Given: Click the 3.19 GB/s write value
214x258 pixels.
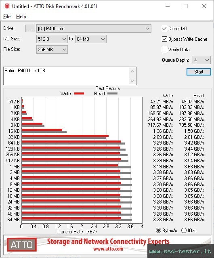Looking at the screenshot, I should (x=163, y=167).
